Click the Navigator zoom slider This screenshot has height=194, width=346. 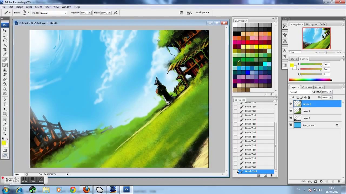pyautogui.click(x=326, y=52)
